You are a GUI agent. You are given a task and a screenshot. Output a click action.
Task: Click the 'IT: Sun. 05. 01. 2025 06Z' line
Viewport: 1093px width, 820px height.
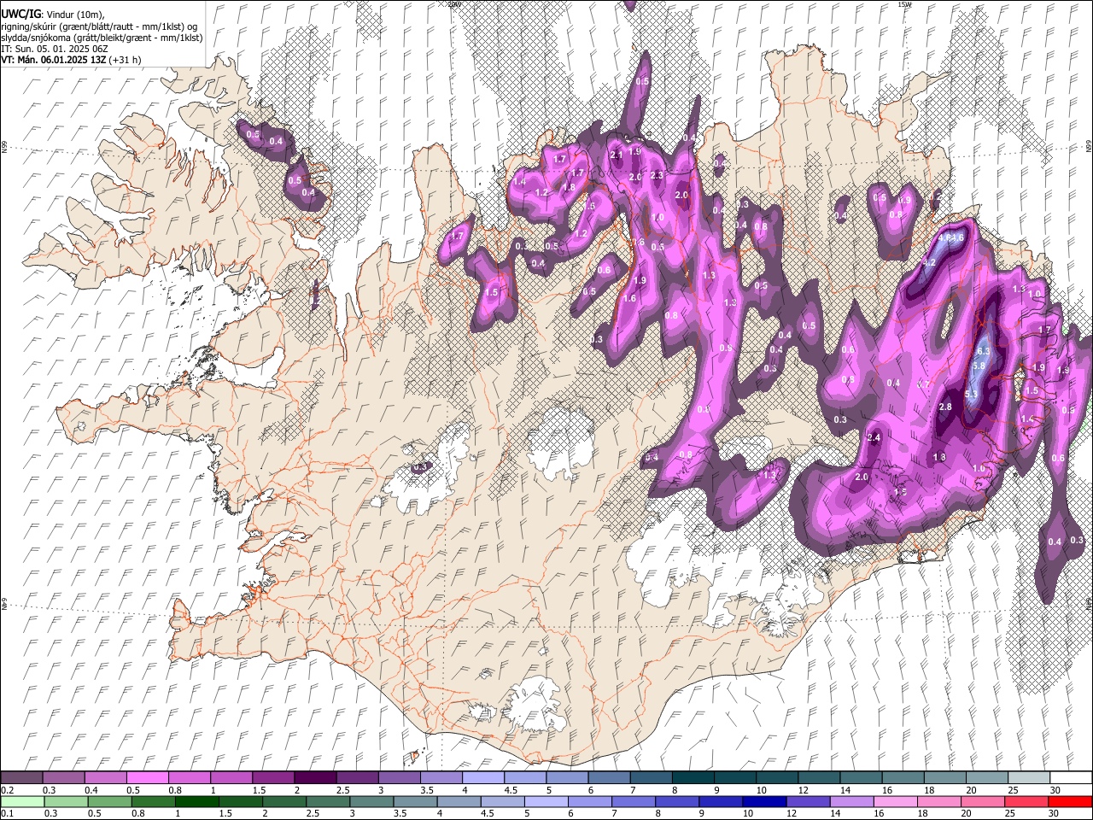click(x=55, y=49)
